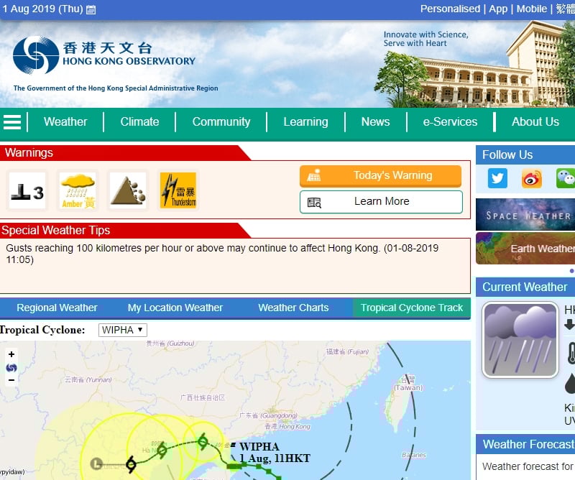Switch to the My Location Weather tab

(175, 308)
